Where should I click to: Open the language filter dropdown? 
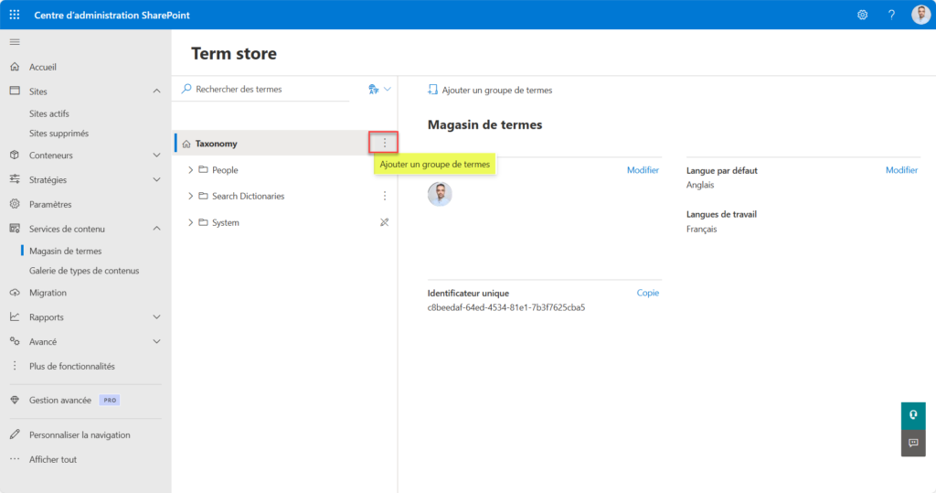tap(378, 89)
